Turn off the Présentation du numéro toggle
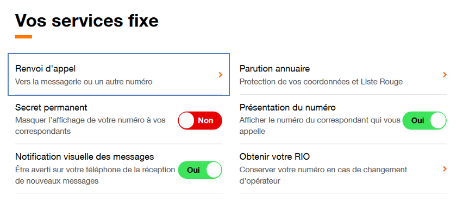463x221 pixels. 424,120
